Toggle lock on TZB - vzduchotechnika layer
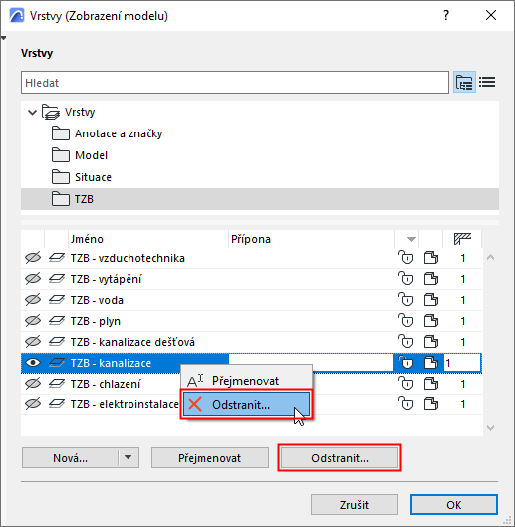The height and width of the screenshot is (527, 515). 406,258
